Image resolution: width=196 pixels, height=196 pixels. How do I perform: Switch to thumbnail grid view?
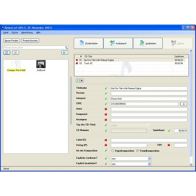click(x=7, y=52)
